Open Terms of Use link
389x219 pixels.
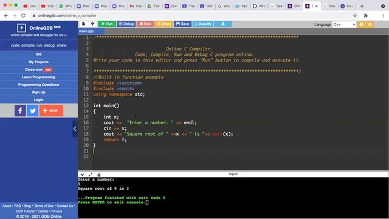pos(44,206)
